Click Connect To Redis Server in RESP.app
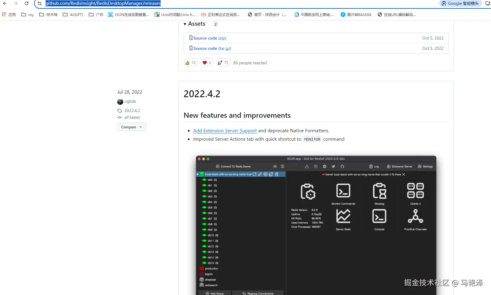This screenshot has height=295, width=491. pyautogui.click(x=233, y=166)
